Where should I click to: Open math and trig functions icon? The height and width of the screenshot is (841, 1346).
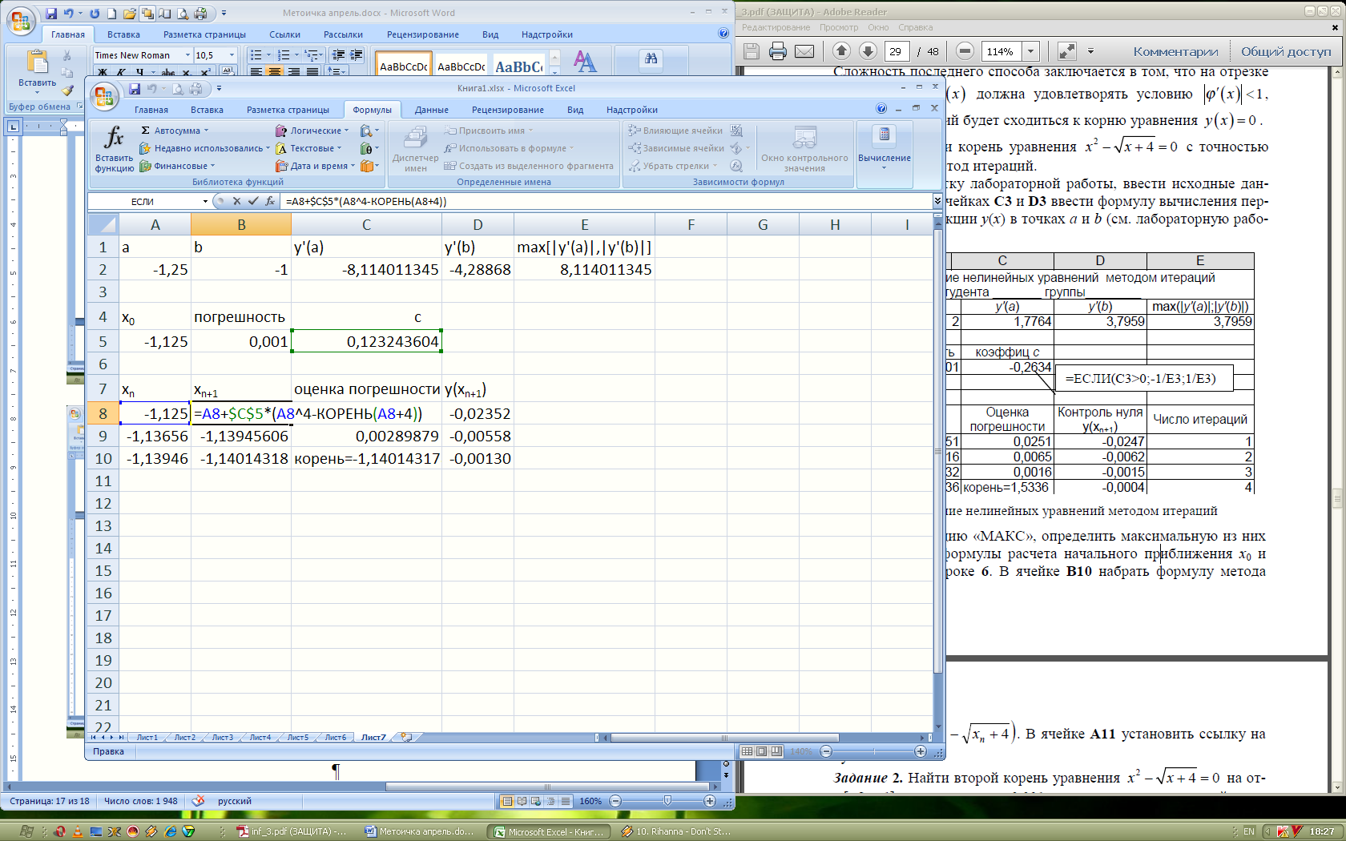369,148
